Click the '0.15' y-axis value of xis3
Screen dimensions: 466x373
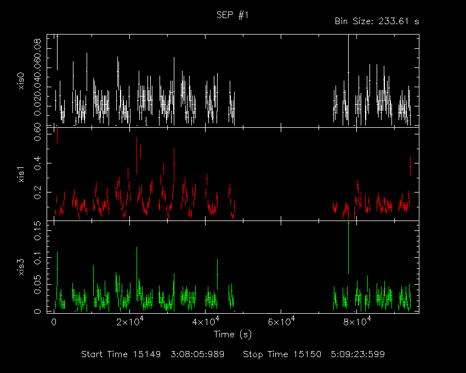point(38,230)
